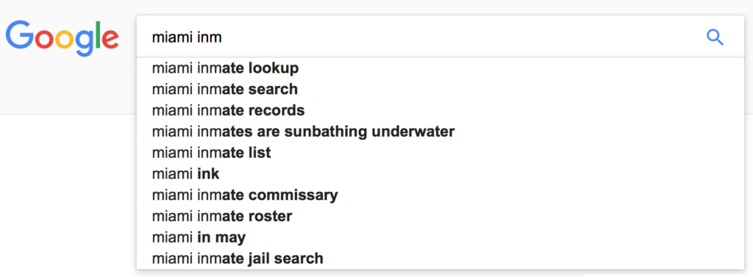Select the "miami in may" suggestion
Viewport: 753px width, 277px height.
point(440,237)
